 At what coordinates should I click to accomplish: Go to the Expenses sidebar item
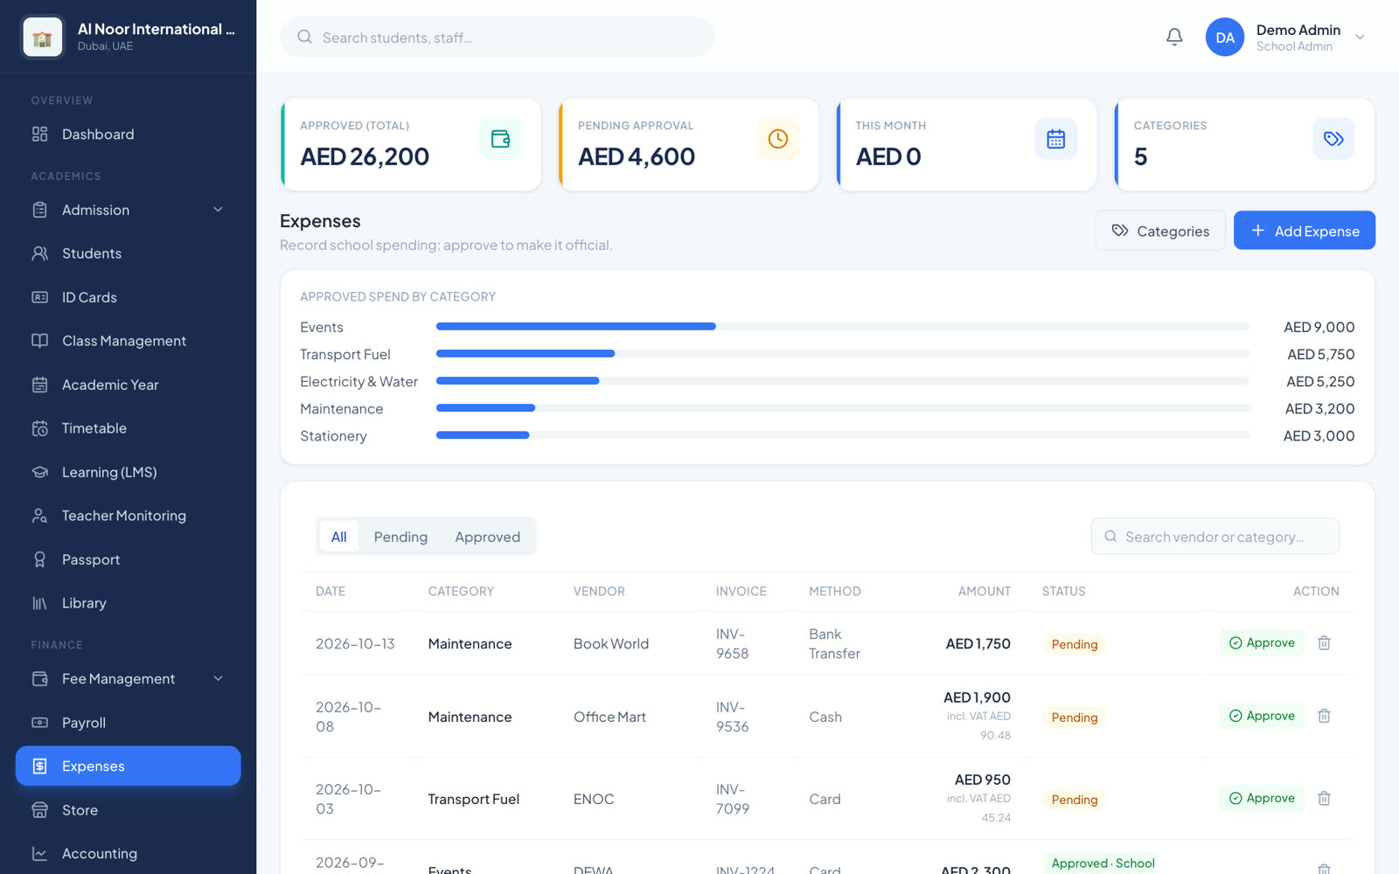(x=128, y=766)
